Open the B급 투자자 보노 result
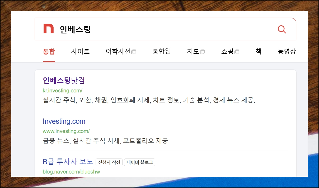 click(x=68, y=162)
